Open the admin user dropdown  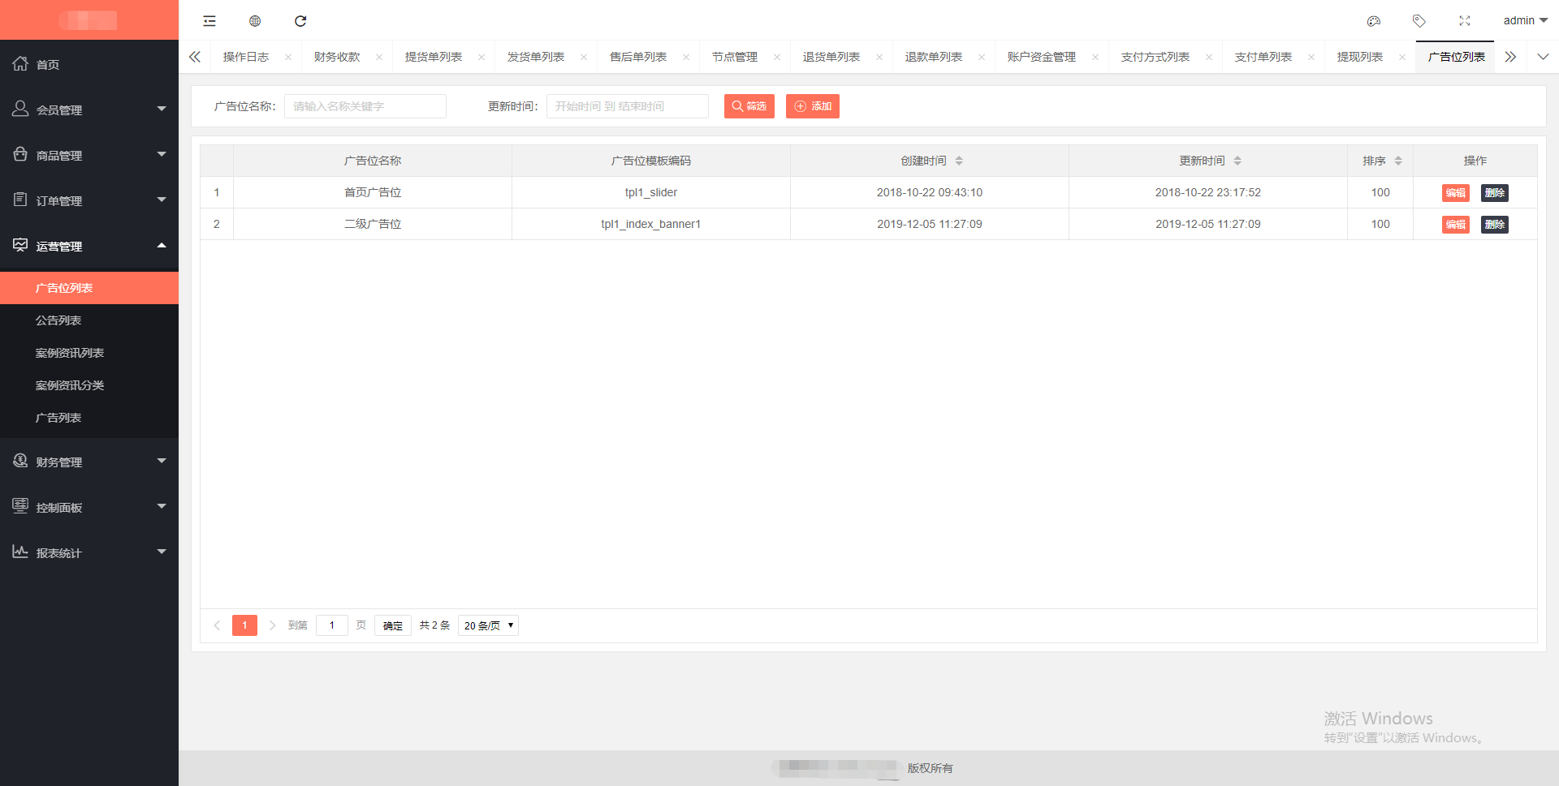coord(1525,20)
